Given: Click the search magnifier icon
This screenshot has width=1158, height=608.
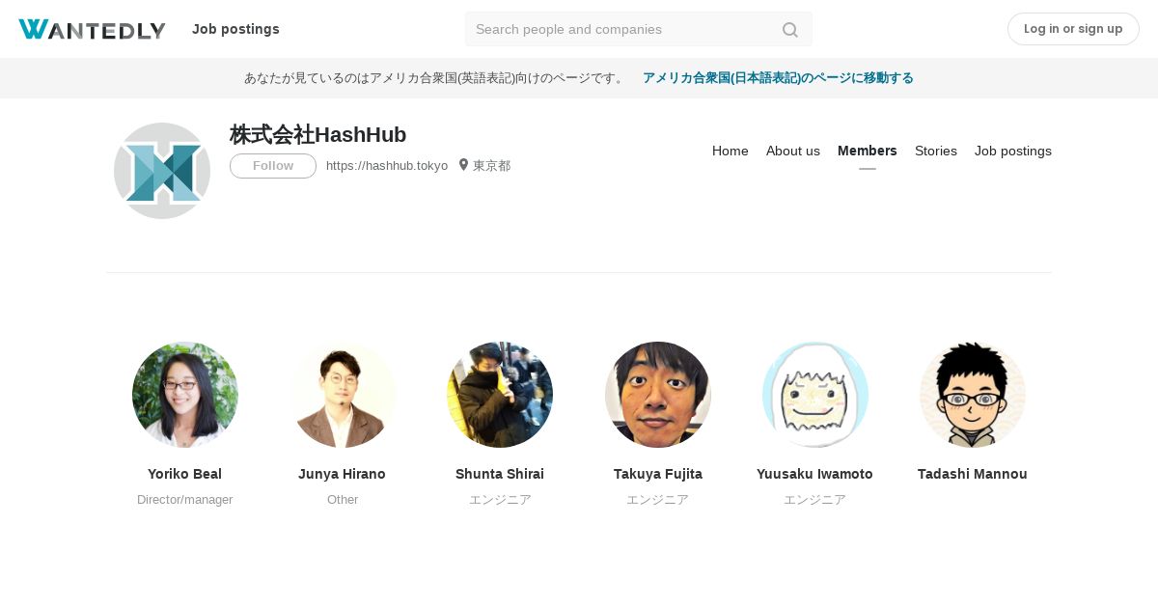Looking at the screenshot, I should (x=790, y=30).
